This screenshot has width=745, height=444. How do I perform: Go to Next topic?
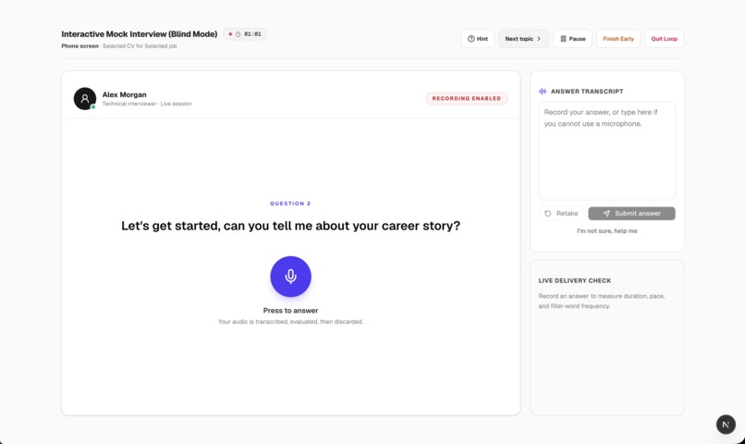coord(523,39)
